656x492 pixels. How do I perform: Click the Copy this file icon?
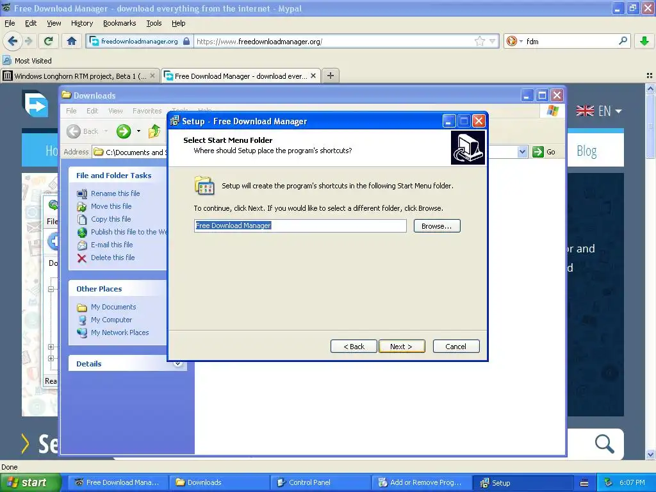81,219
